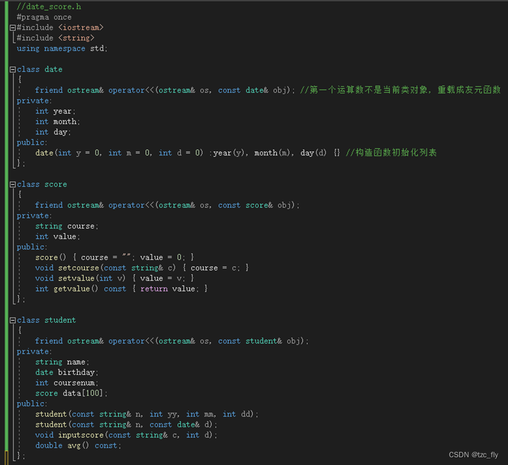This screenshot has height=465, width=508.
Task: Click student constructor with const date& d
Action: point(126,425)
